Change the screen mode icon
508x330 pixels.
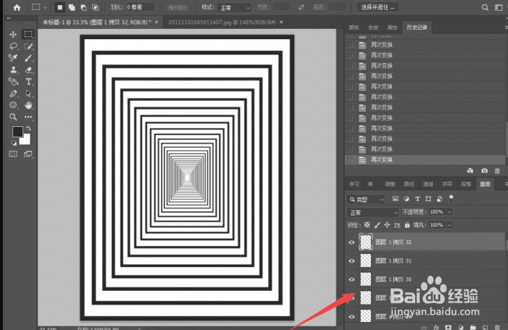(28, 154)
